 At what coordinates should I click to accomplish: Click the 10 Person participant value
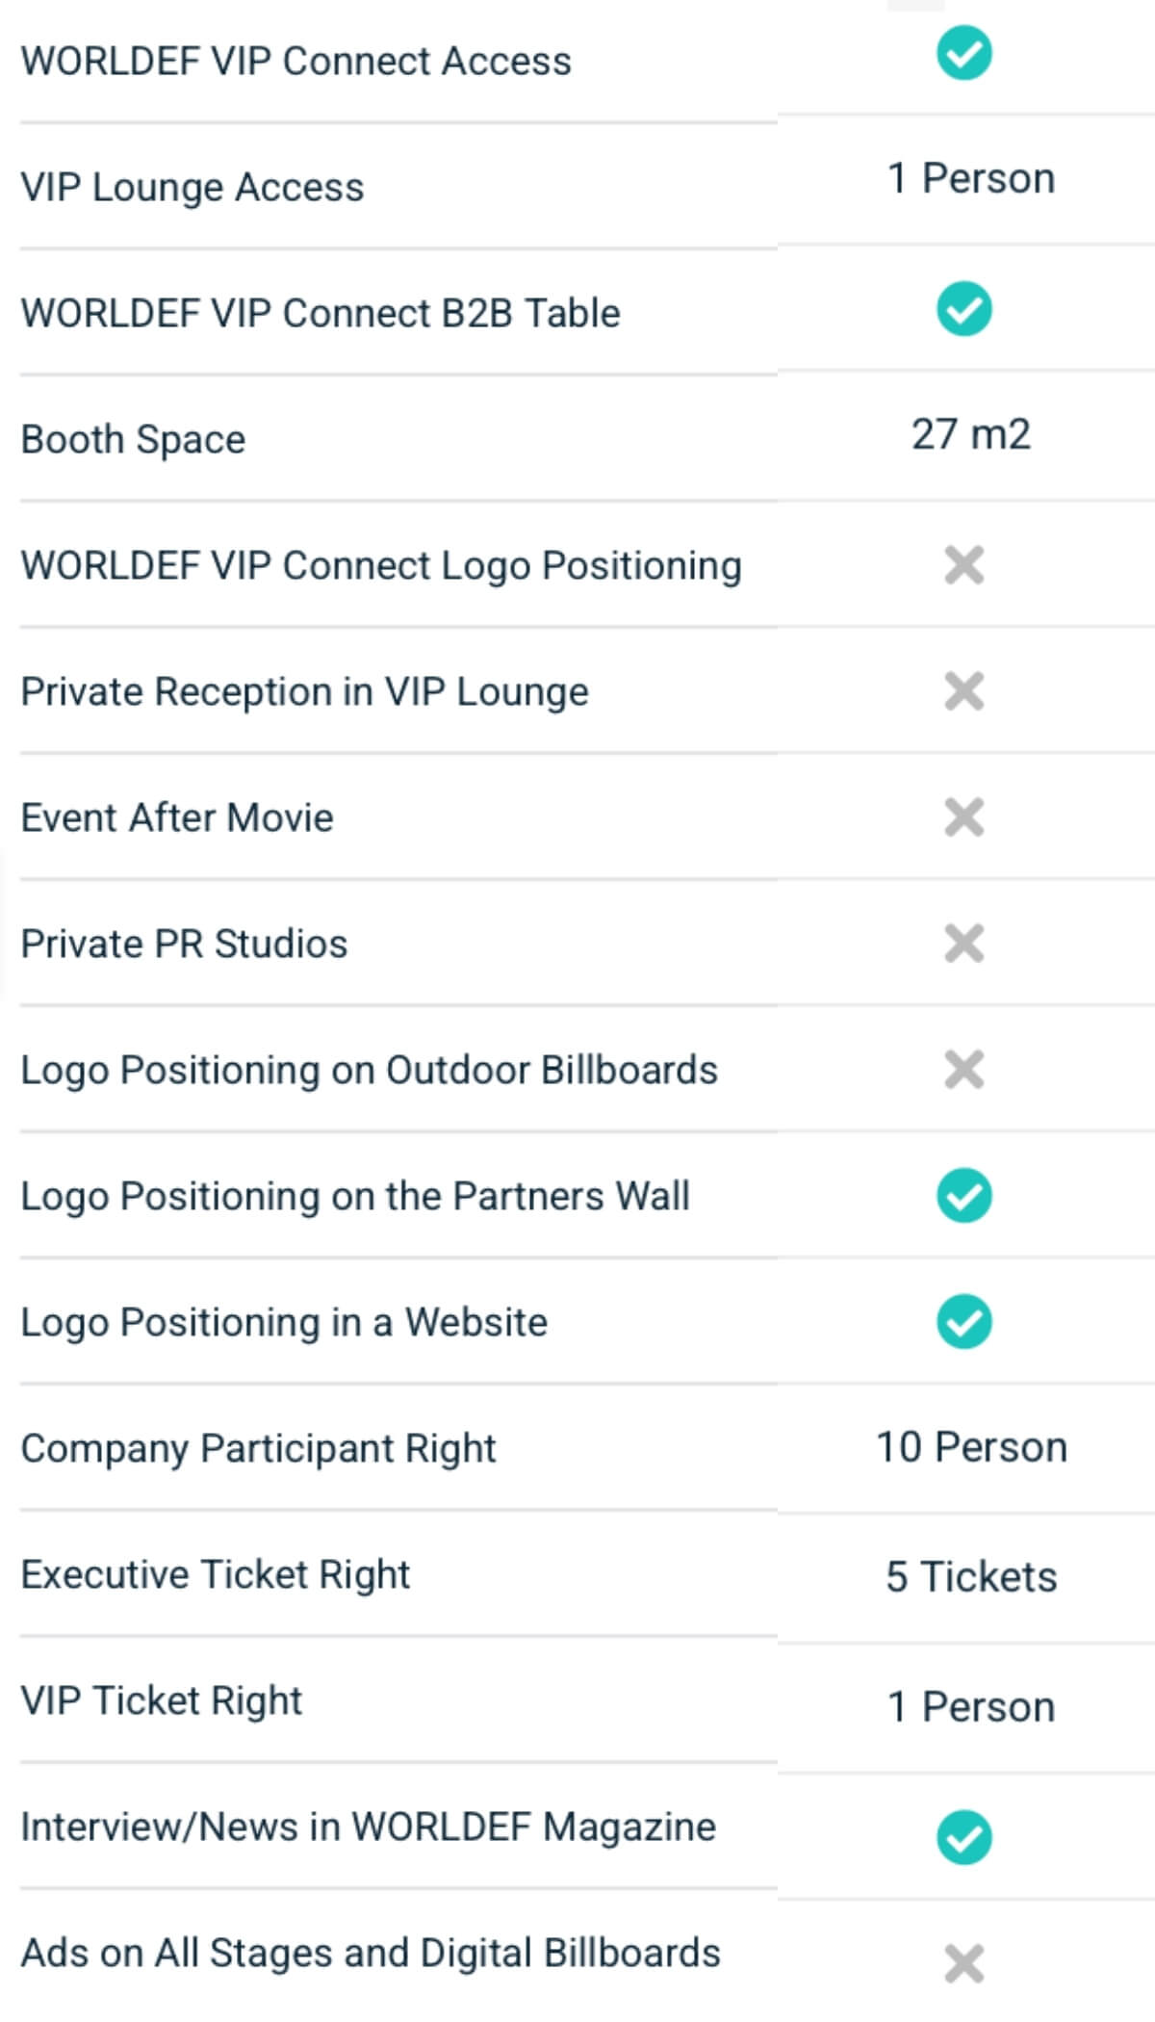point(970,1447)
